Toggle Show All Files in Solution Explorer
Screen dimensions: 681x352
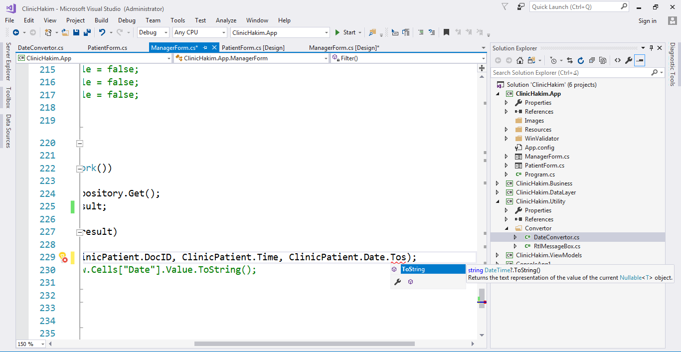tap(603, 60)
